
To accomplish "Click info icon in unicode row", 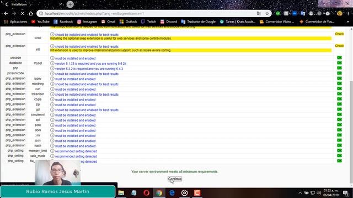I will click(52, 58).
